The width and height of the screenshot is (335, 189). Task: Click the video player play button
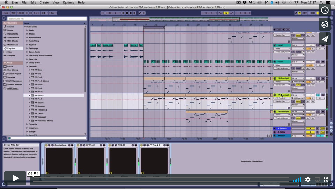[x=15, y=178]
